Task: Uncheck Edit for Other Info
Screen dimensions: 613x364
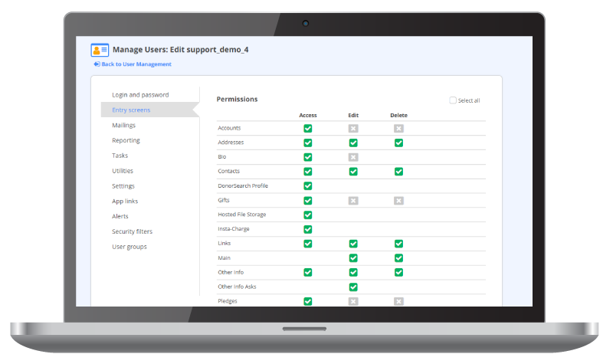Action: 353,273
